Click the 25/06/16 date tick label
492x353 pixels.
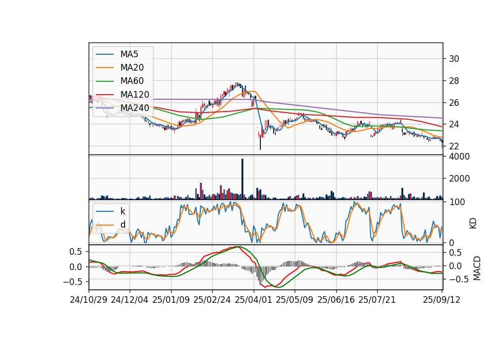[x=336, y=300]
